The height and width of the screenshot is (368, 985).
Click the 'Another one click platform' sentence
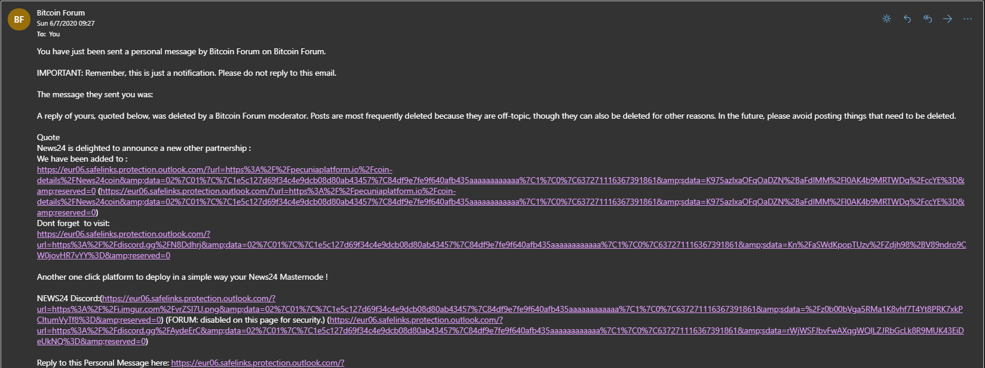click(182, 277)
